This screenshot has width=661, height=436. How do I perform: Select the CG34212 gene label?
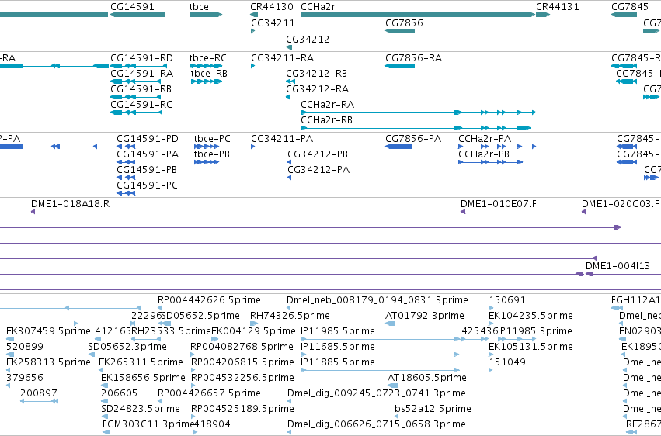coord(308,39)
